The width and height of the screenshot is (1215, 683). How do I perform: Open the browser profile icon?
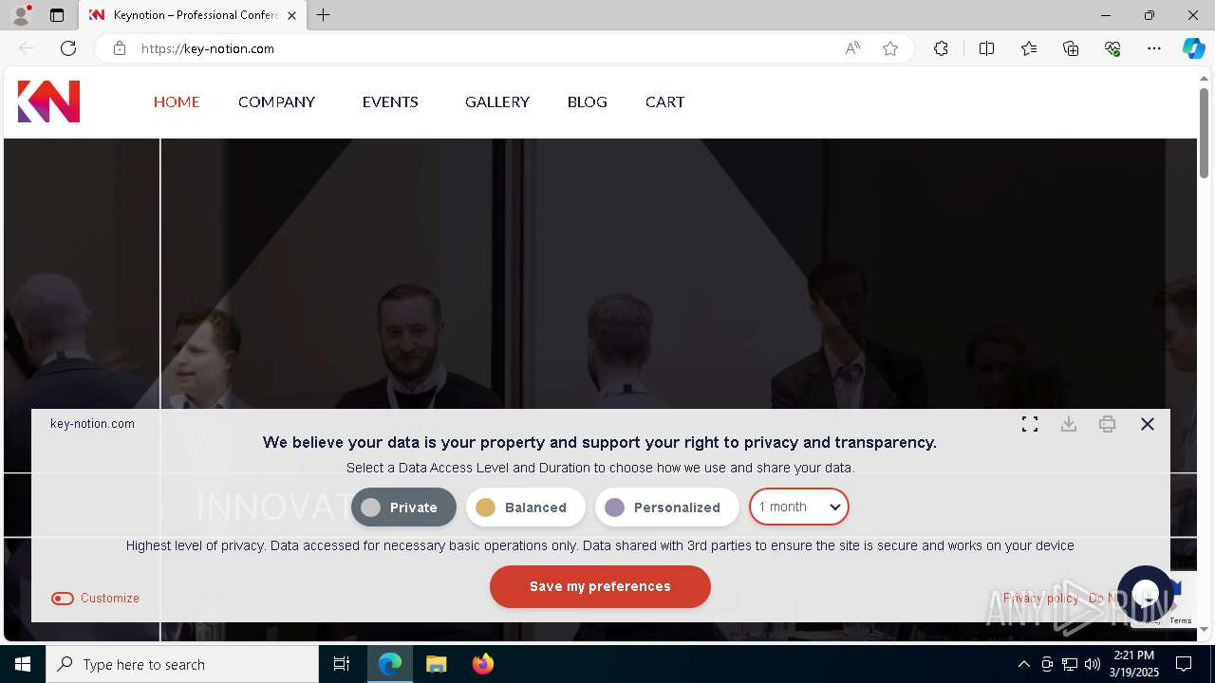20,15
